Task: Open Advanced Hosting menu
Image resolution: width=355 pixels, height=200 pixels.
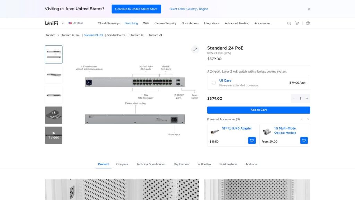Action: 237,23
